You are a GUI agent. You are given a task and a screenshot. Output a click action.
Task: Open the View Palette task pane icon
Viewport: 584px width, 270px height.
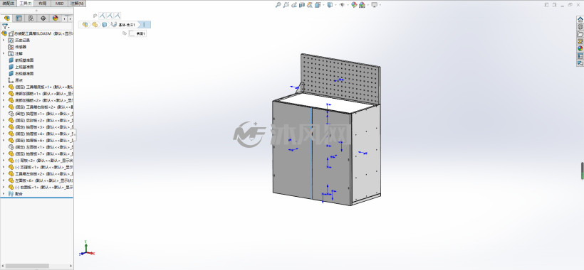click(x=580, y=41)
